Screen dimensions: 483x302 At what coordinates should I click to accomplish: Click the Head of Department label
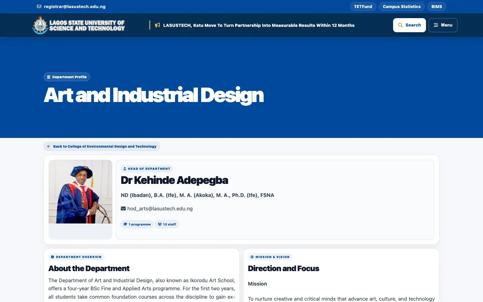(147, 169)
